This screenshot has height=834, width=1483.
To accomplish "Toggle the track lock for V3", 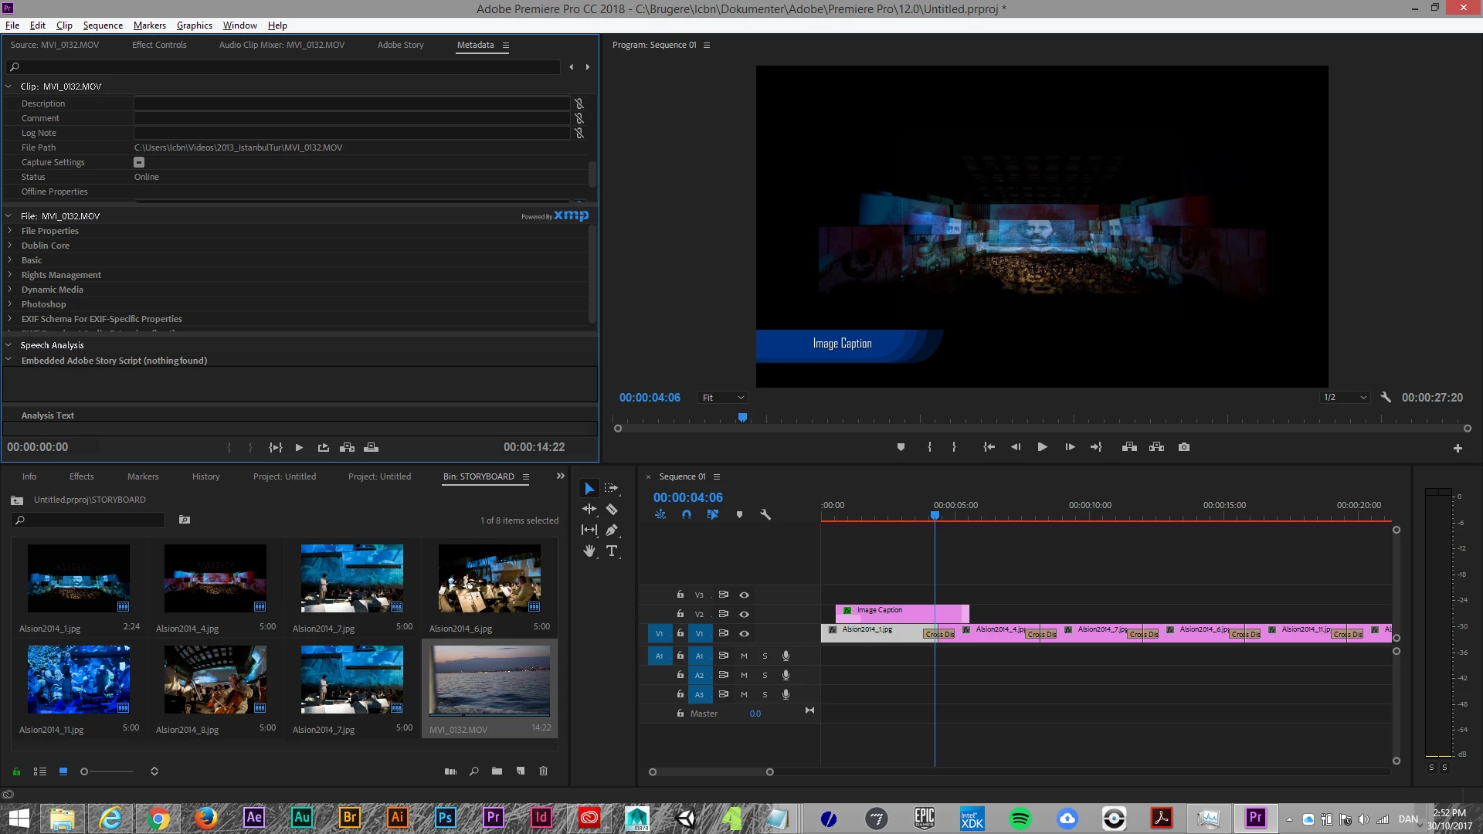I will [x=680, y=595].
